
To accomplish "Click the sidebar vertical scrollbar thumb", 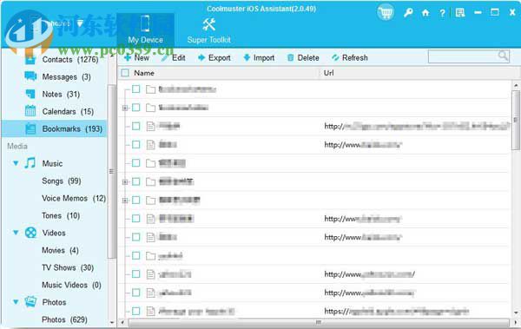I will coord(111,172).
